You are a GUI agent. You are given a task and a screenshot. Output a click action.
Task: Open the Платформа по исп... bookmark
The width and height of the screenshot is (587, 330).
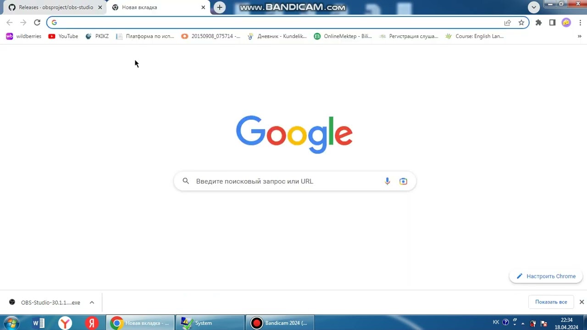coord(145,36)
